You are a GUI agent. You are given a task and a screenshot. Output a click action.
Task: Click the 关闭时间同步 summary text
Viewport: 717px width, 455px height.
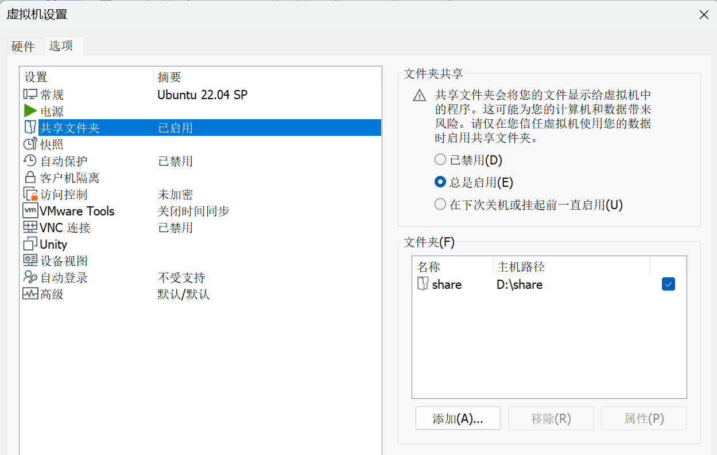point(193,211)
